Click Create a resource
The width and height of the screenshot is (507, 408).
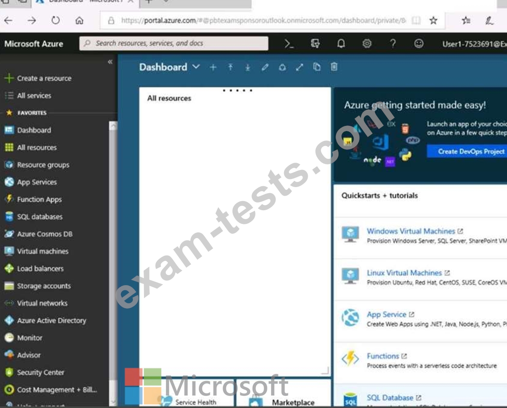point(44,78)
